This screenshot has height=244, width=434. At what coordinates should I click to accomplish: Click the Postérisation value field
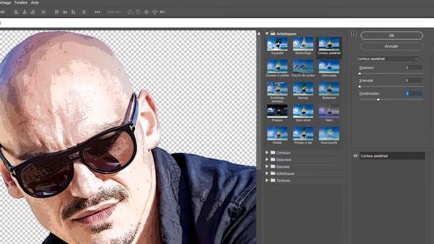[413, 94]
